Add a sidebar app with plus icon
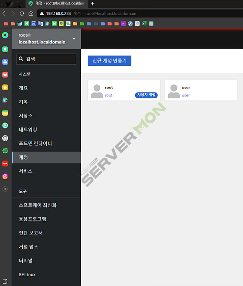Screen dimensions: 243x286 tap(5, 189)
